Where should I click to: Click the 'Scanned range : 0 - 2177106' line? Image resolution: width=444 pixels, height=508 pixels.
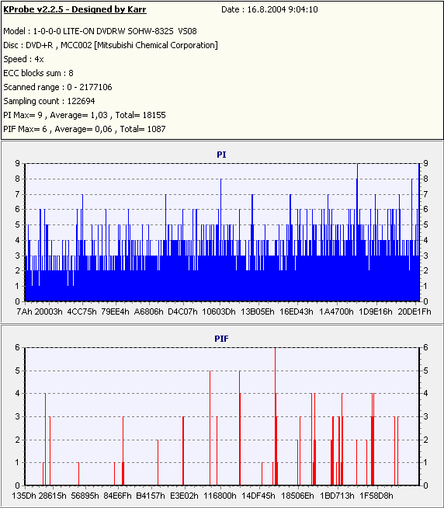[x=57, y=87]
